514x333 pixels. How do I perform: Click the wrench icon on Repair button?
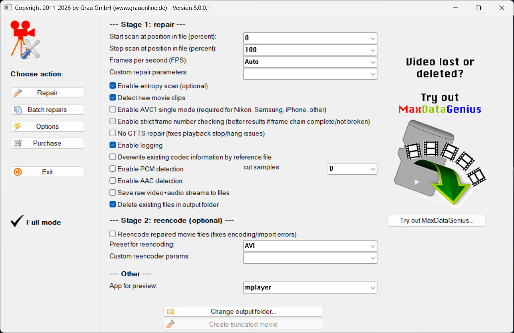pyautogui.click(x=17, y=93)
